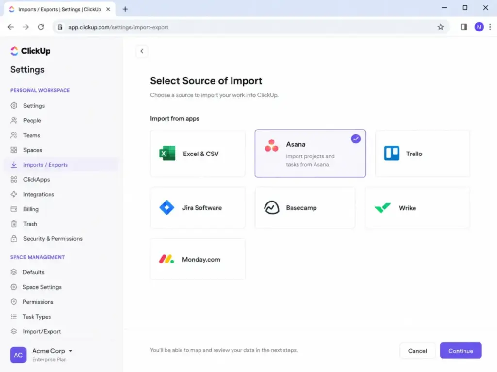497x372 pixels.
Task: Go back with the browser back arrow
Action: (11, 27)
